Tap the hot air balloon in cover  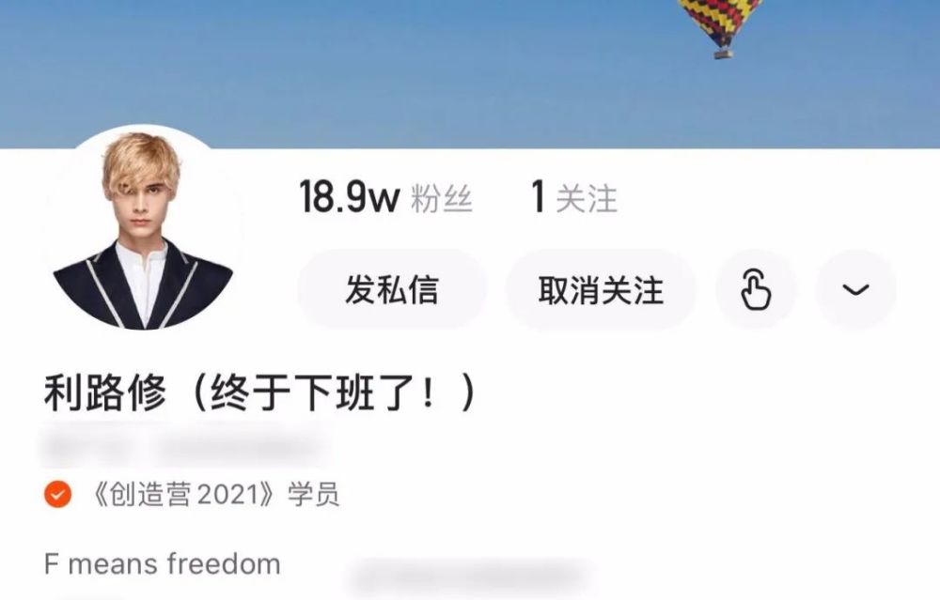[721, 27]
